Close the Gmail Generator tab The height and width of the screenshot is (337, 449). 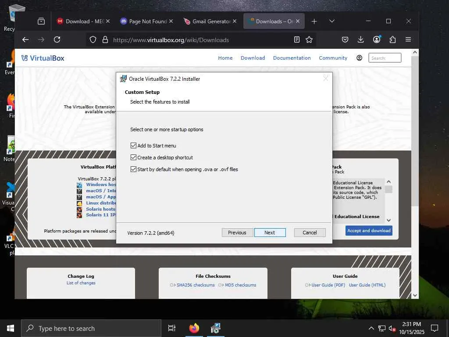(235, 21)
